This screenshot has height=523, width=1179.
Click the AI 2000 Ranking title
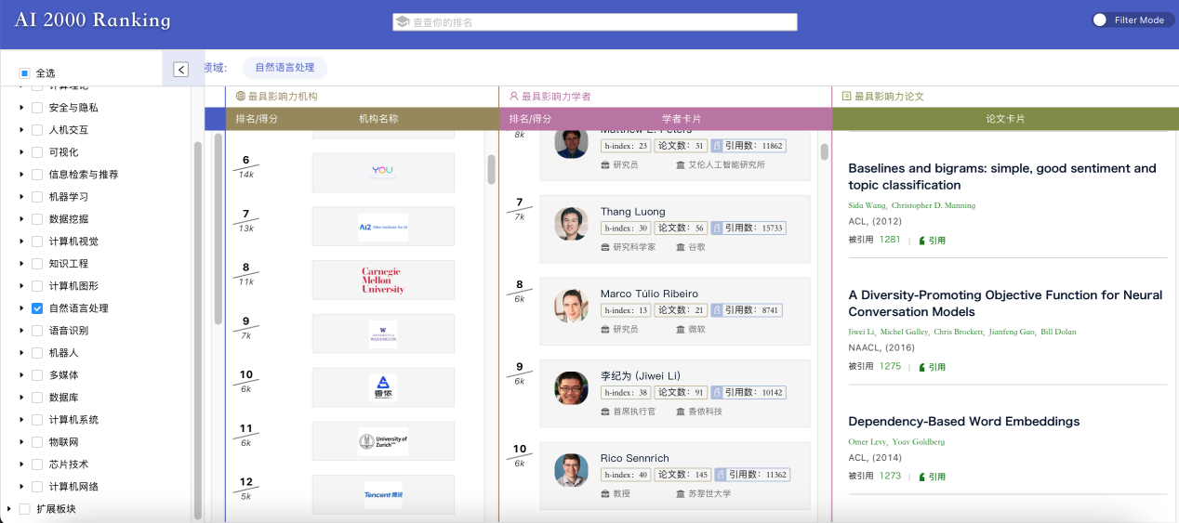coord(93,20)
